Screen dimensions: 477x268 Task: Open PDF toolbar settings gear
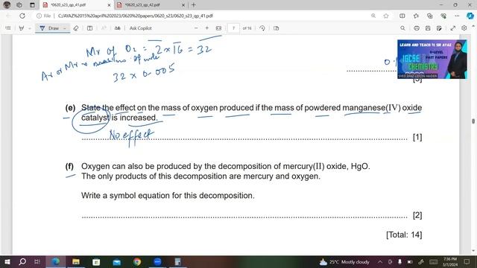[x=464, y=28]
